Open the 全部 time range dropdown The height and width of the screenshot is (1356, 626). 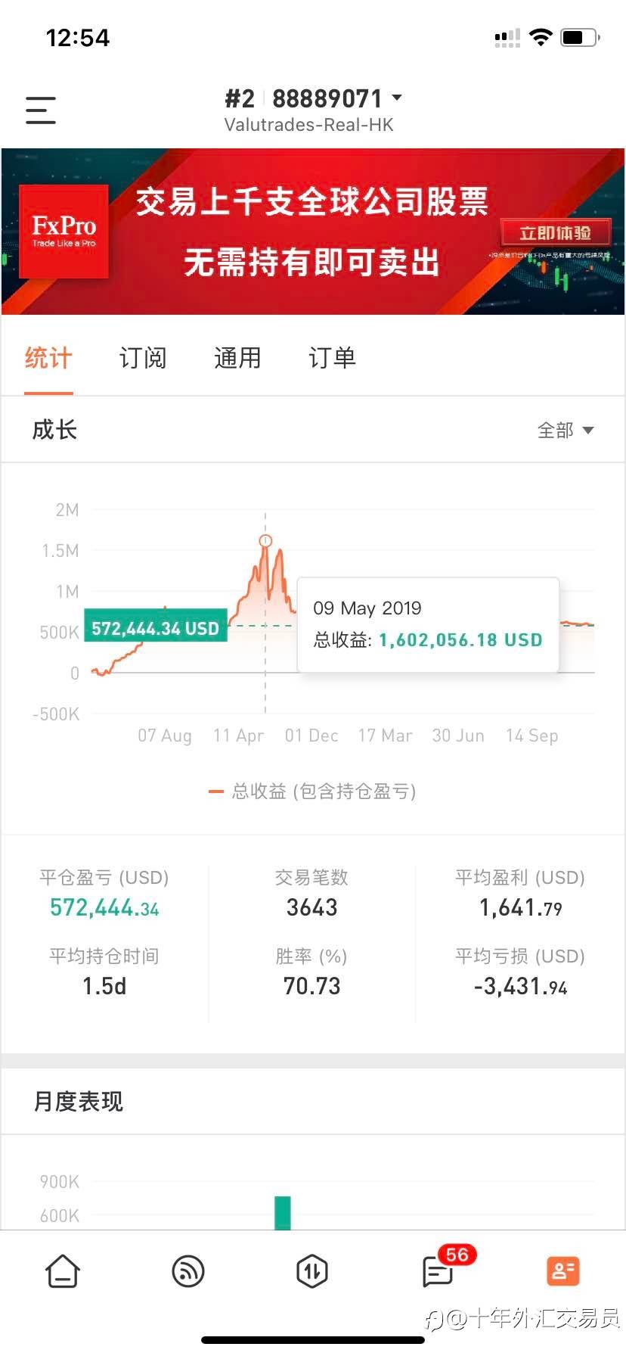click(x=566, y=430)
